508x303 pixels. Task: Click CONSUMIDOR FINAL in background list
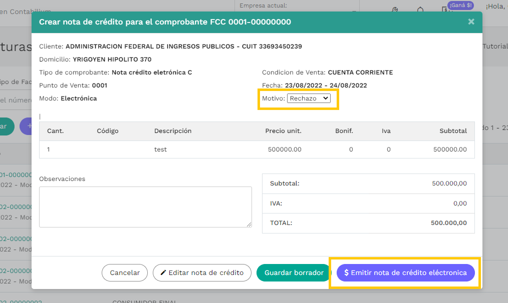[x=144, y=301]
